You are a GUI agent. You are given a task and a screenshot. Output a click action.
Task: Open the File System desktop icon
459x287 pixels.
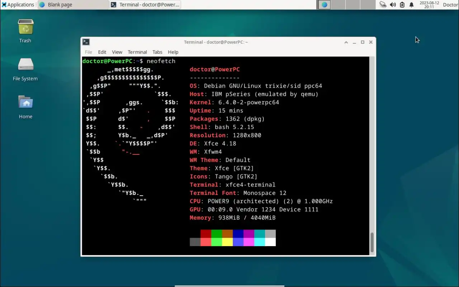[25, 69]
